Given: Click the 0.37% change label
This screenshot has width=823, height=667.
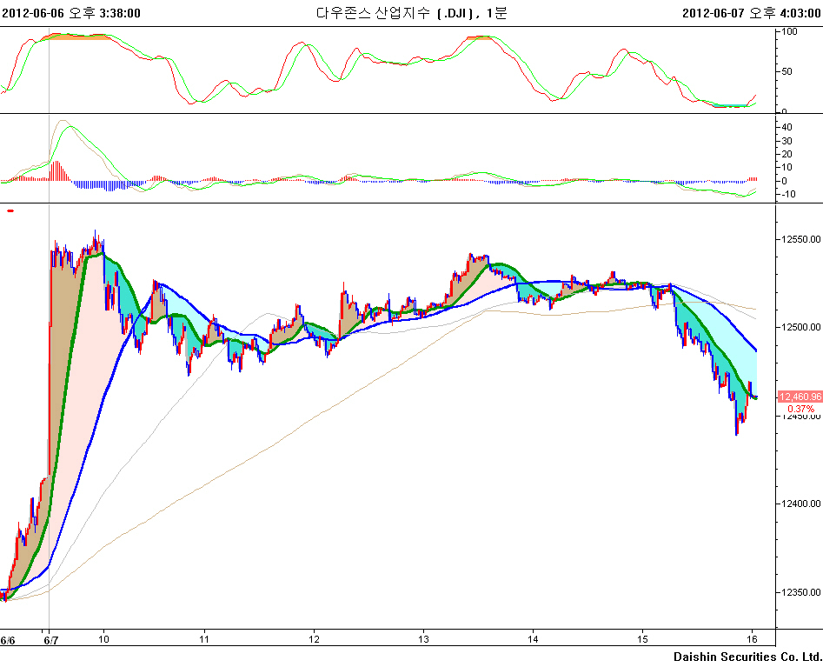Looking at the screenshot, I should tap(800, 409).
